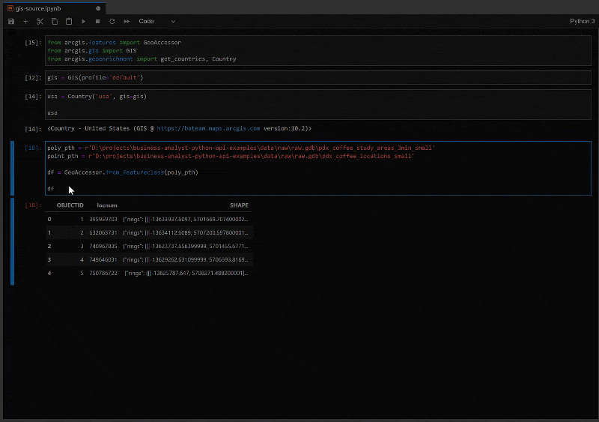The image size is (599, 422).
Task: Restart the kernel
Action: click(112, 22)
